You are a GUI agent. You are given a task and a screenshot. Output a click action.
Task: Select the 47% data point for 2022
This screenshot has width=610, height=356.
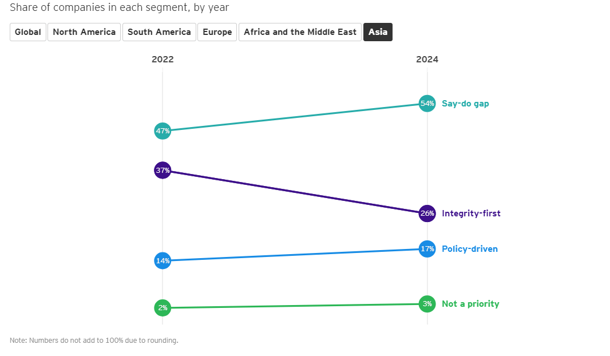pos(163,131)
